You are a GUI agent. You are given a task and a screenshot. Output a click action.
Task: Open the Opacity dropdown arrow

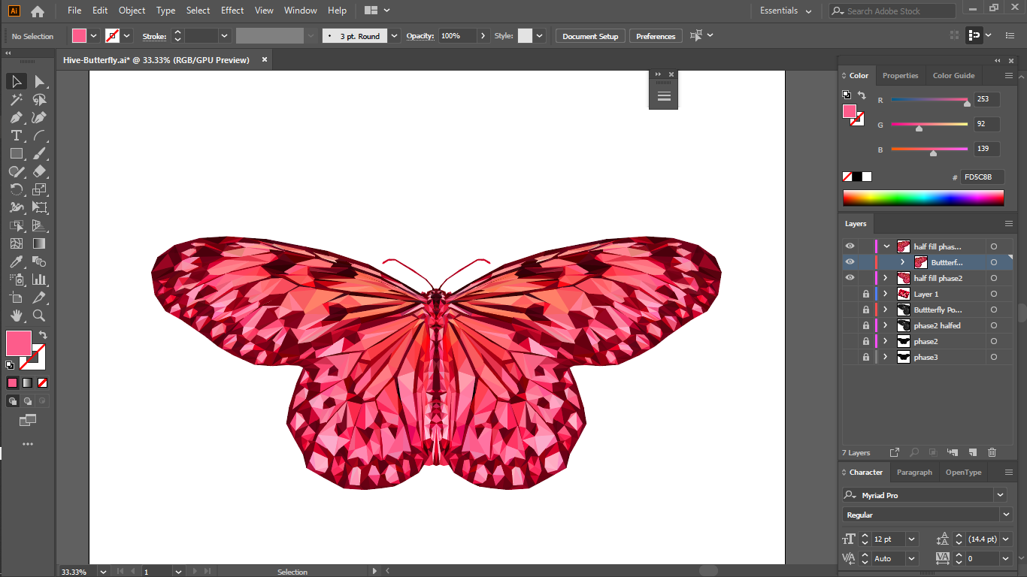click(483, 36)
